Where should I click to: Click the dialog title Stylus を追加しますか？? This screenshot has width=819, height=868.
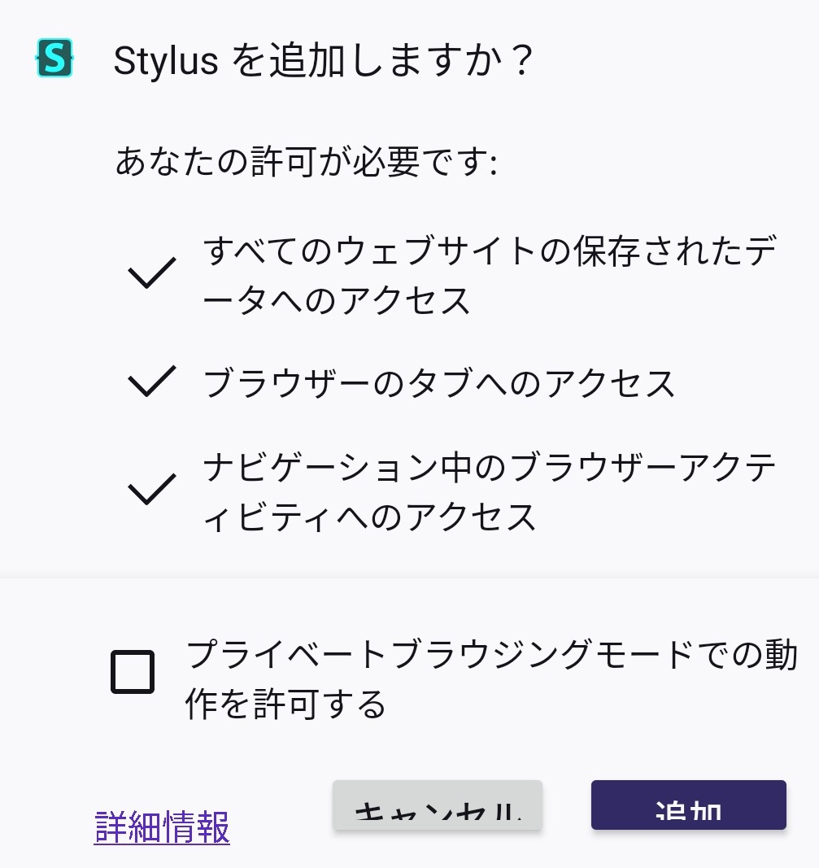323,61
